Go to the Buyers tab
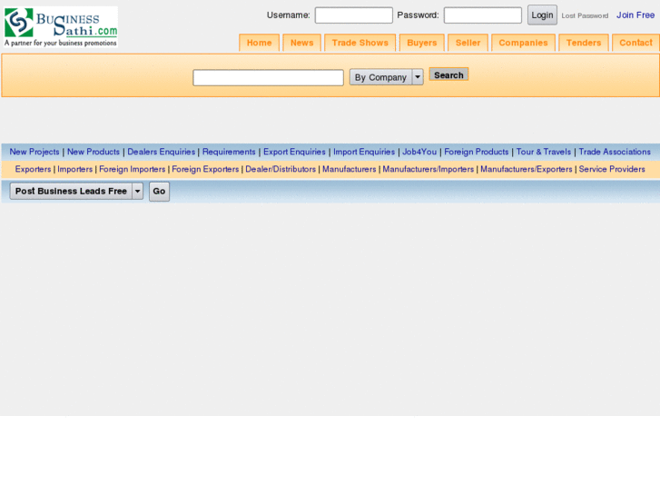Viewport: 660px width, 495px height. pos(422,43)
